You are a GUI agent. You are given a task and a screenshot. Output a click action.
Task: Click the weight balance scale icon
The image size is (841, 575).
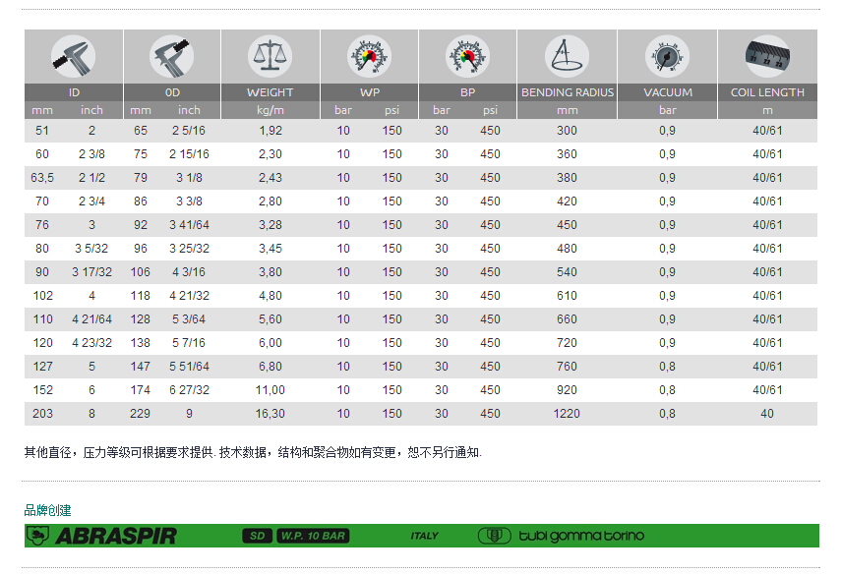coord(270,57)
